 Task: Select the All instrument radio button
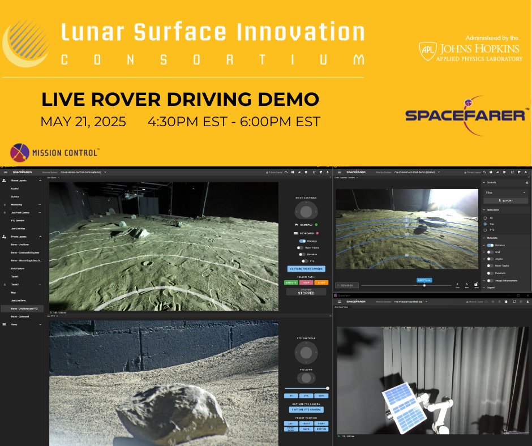[485, 218]
